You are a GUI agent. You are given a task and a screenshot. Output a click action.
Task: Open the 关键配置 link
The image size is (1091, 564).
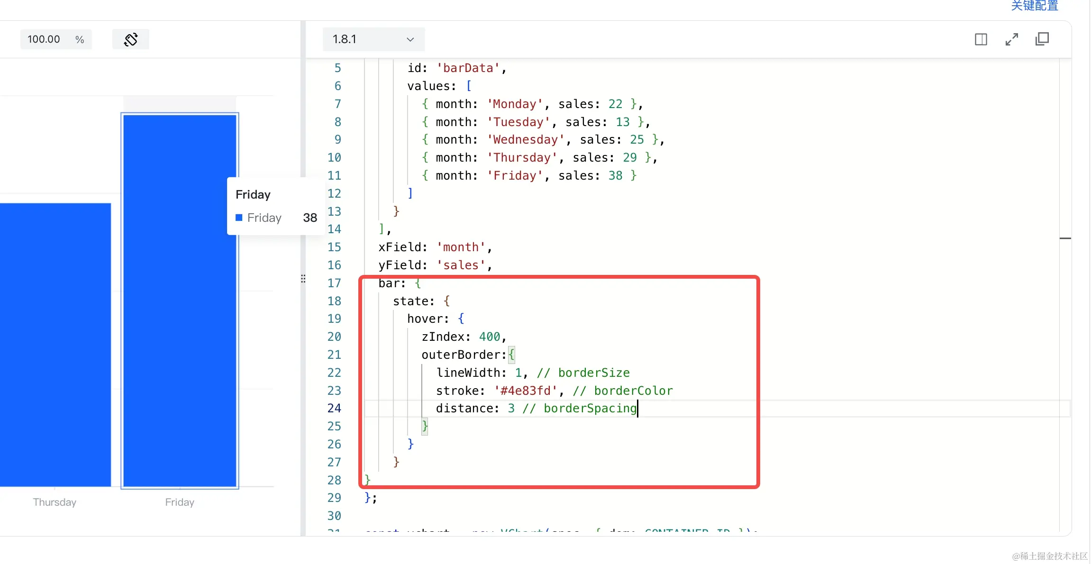tap(1034, 6)
